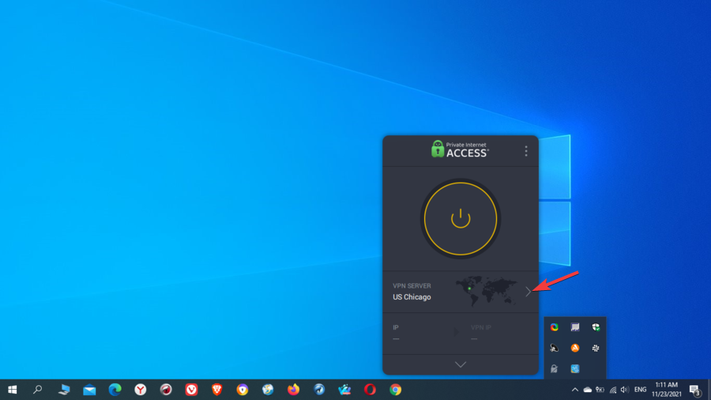Select the US Chicago VPN server label

(x=412, y=297)
